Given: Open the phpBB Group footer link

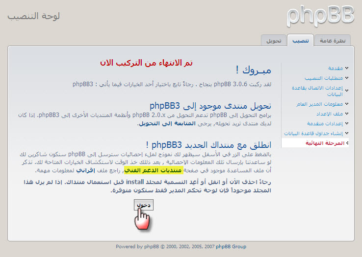Looking at the screenshot, I should pyautogui.click(x=231, y=246).
